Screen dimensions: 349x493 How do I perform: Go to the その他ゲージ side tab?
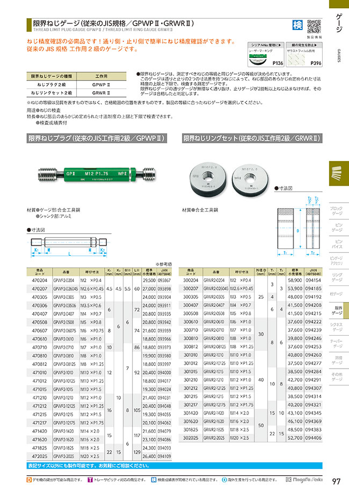coord(336,376)
